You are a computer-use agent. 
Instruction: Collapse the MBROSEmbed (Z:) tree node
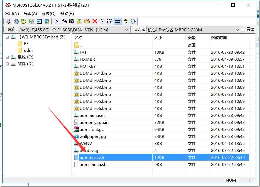[7, 37]
